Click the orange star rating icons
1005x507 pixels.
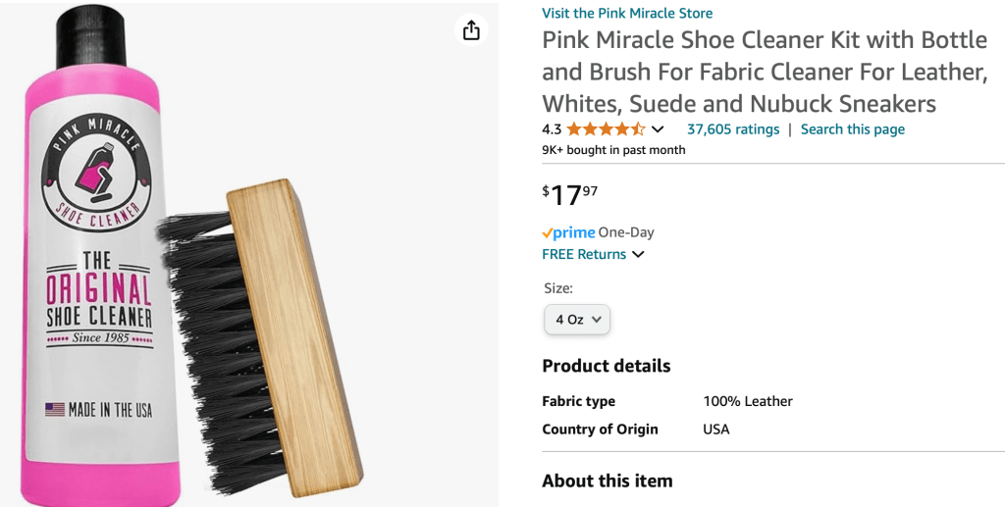[x=606, y=129]
